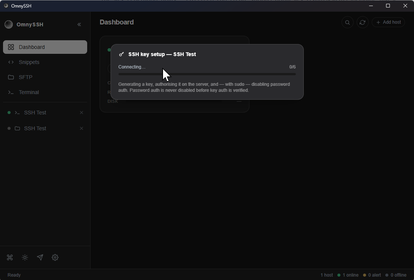
Task: Click the "DISK" label on the host card
Action: tap(113, 101)
